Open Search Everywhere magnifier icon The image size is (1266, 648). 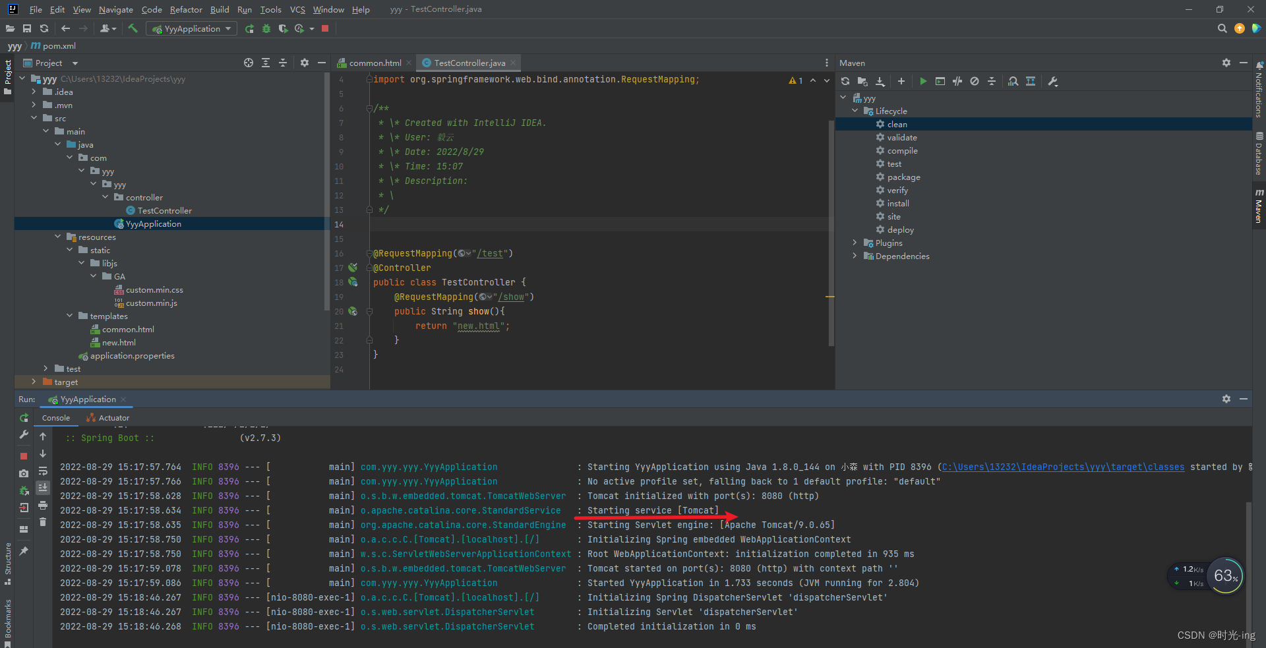[1222, 28]
